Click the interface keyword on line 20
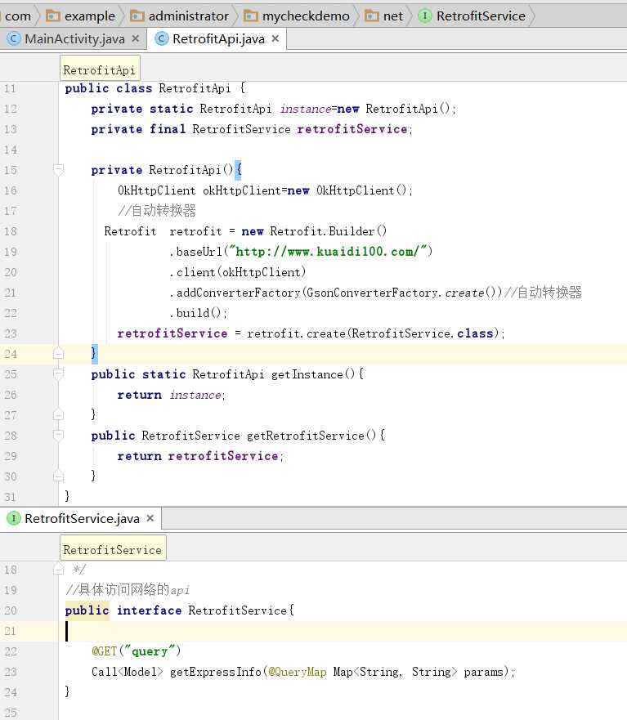 point(150,610)
